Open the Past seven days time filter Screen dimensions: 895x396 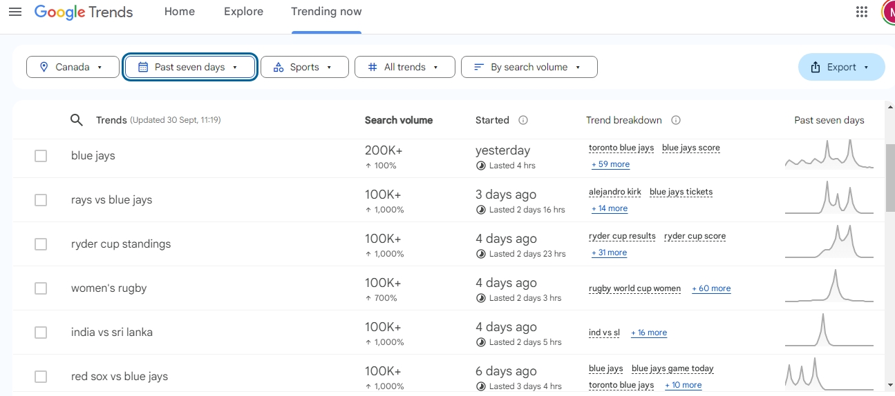click(190, 67)
